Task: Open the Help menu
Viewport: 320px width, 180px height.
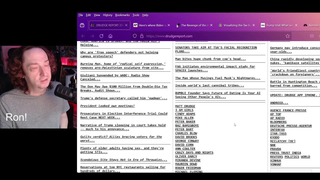Action: tap(145, 15)
